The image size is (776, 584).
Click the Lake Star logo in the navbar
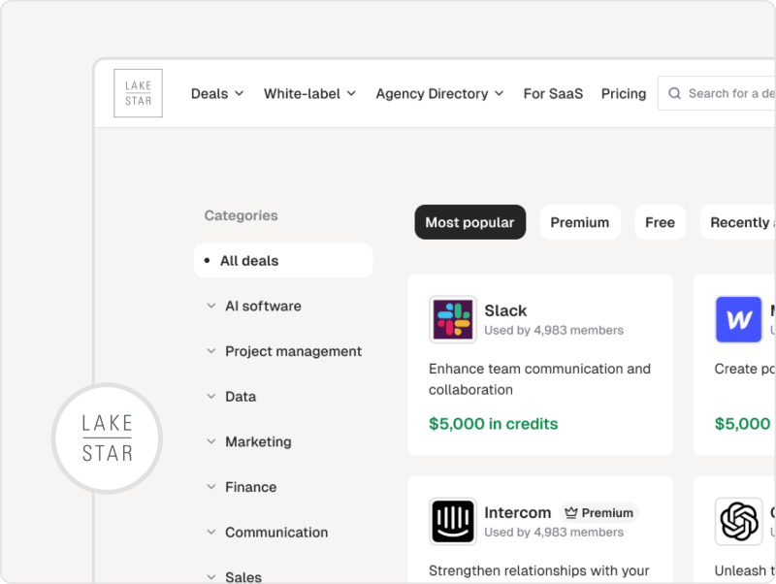138,92
